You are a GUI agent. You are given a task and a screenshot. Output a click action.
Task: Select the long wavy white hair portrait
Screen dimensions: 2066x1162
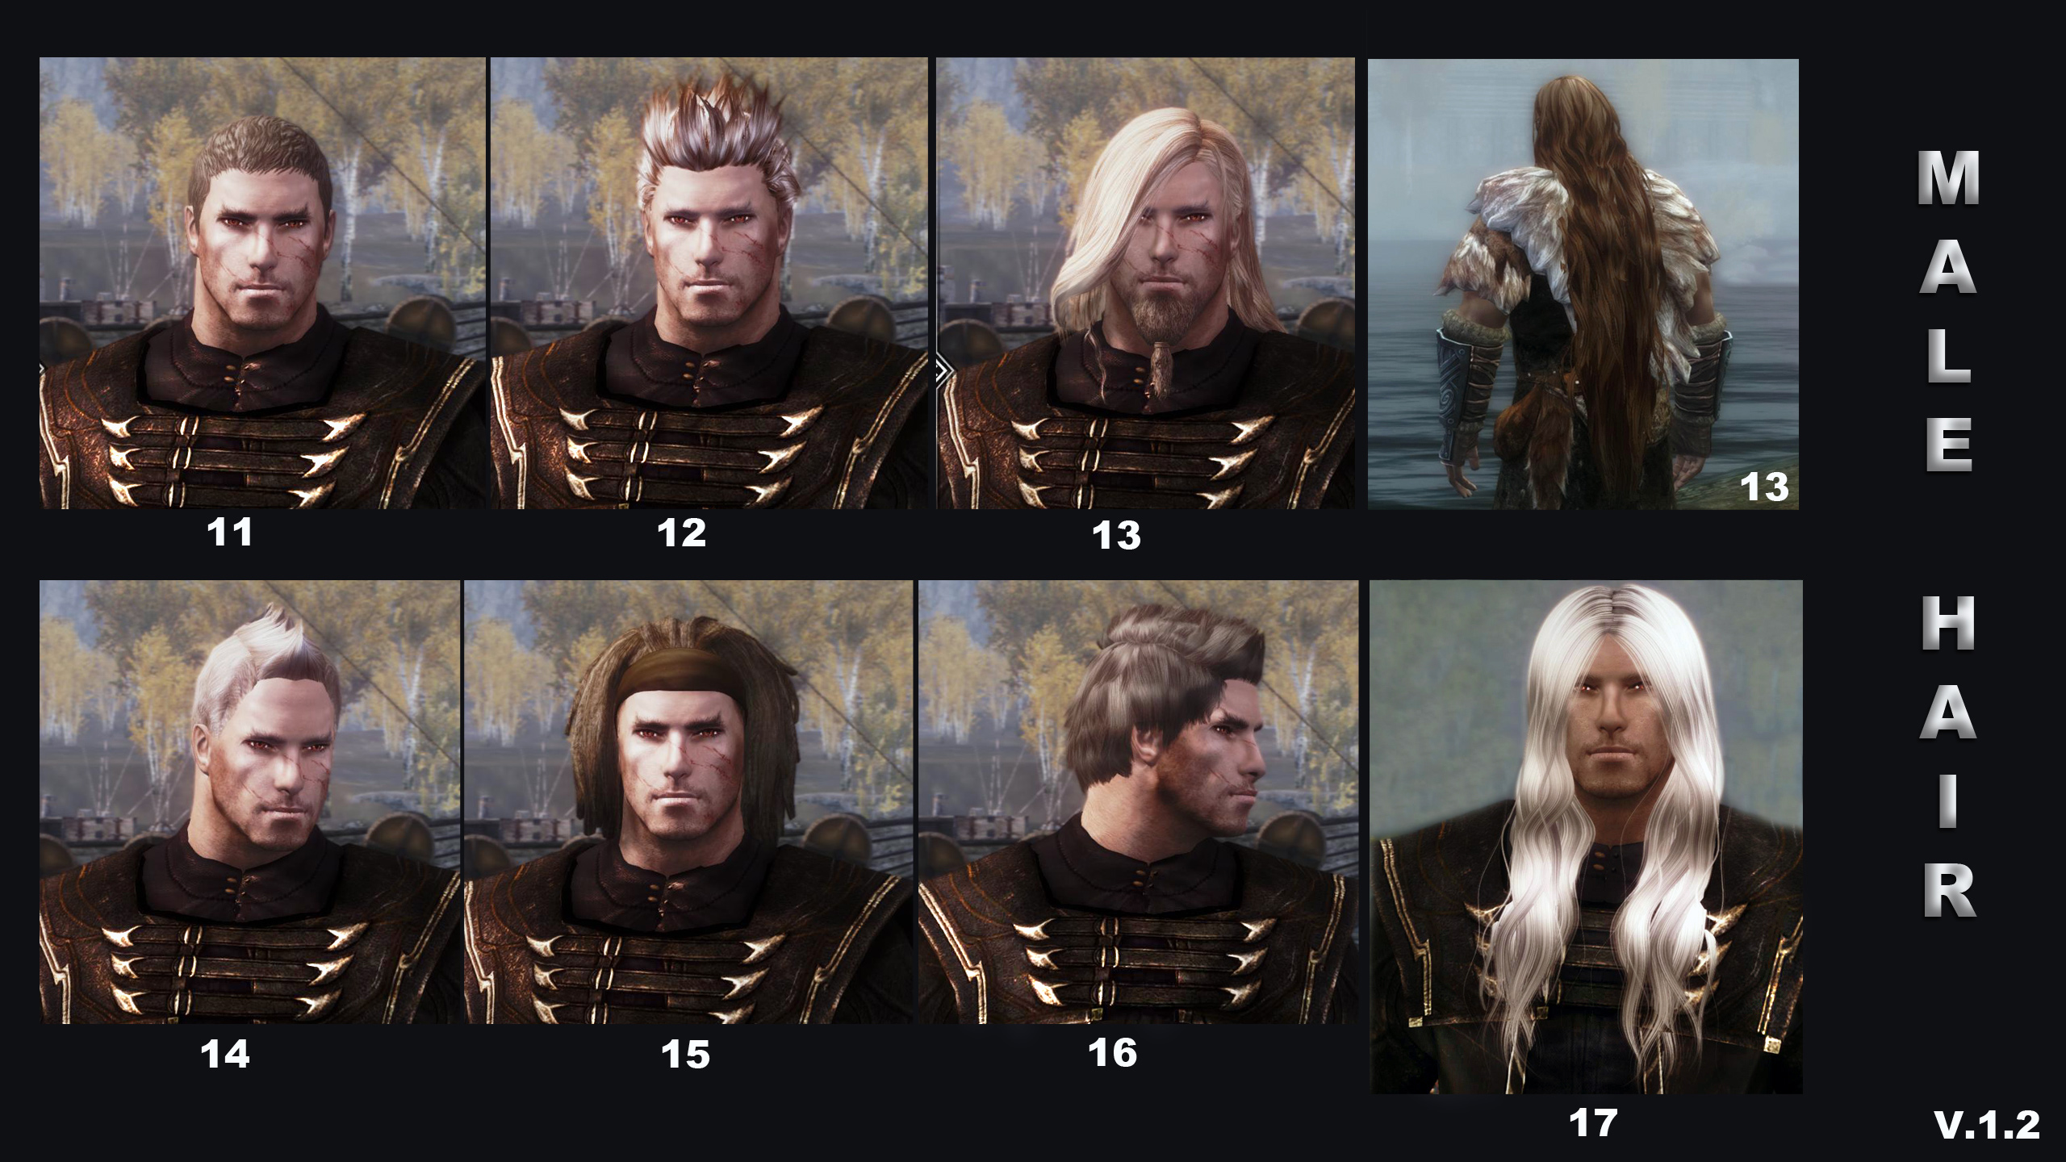tap(1587, 837)
